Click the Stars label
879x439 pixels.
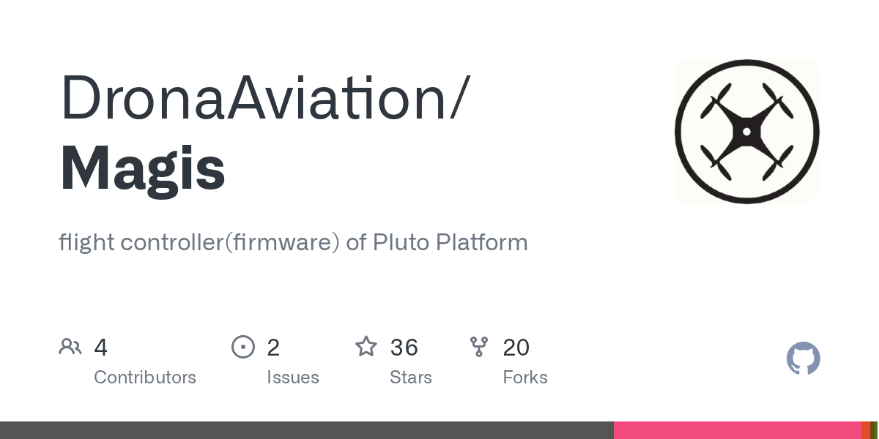[x=411, y=378]
